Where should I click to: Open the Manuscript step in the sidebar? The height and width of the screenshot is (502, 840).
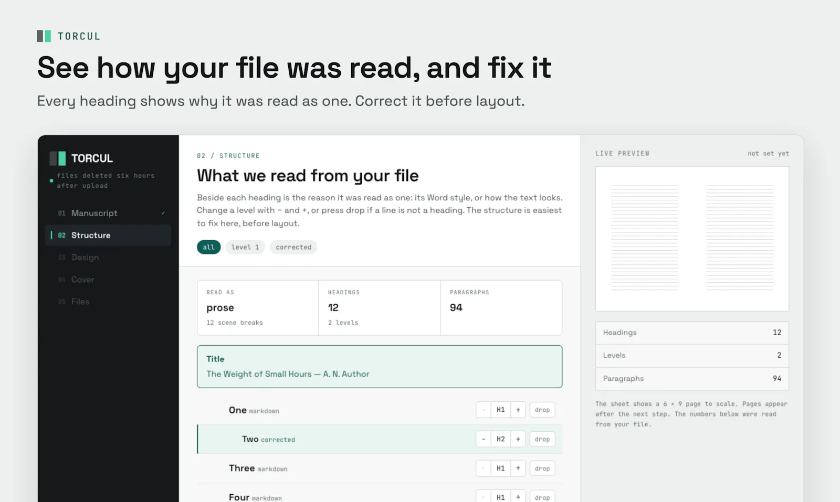(x=108, y=213)
